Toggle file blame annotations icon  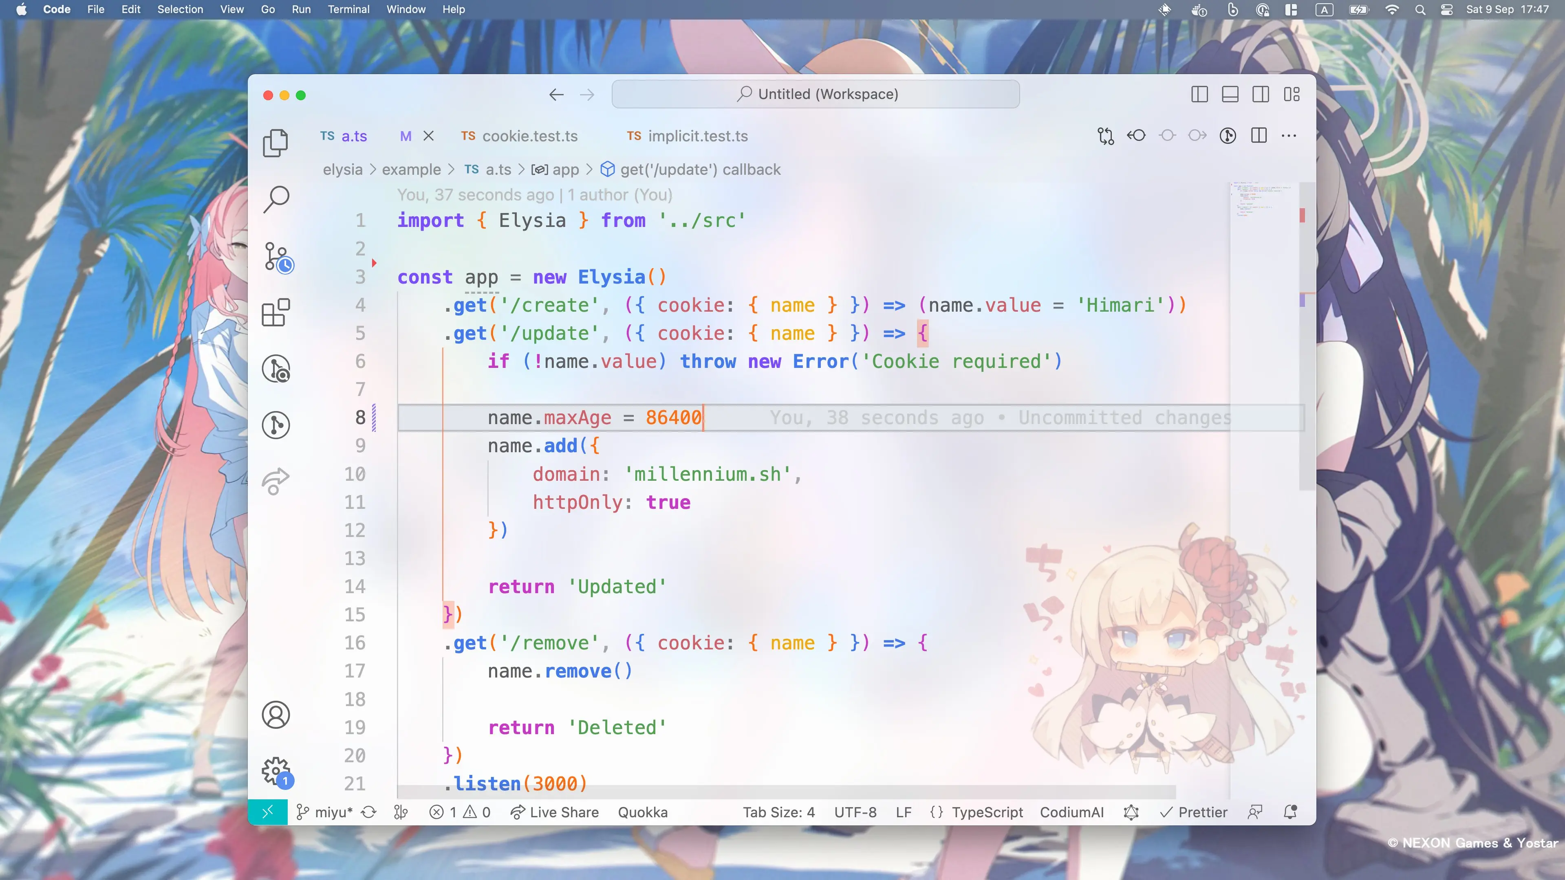pos(1228,135)
